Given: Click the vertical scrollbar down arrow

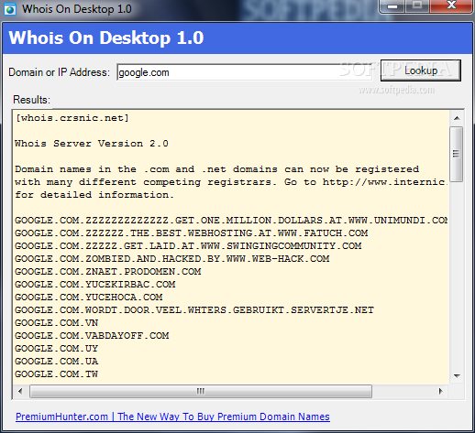Looking at the screenshot, I should click(x=457, y=375).
